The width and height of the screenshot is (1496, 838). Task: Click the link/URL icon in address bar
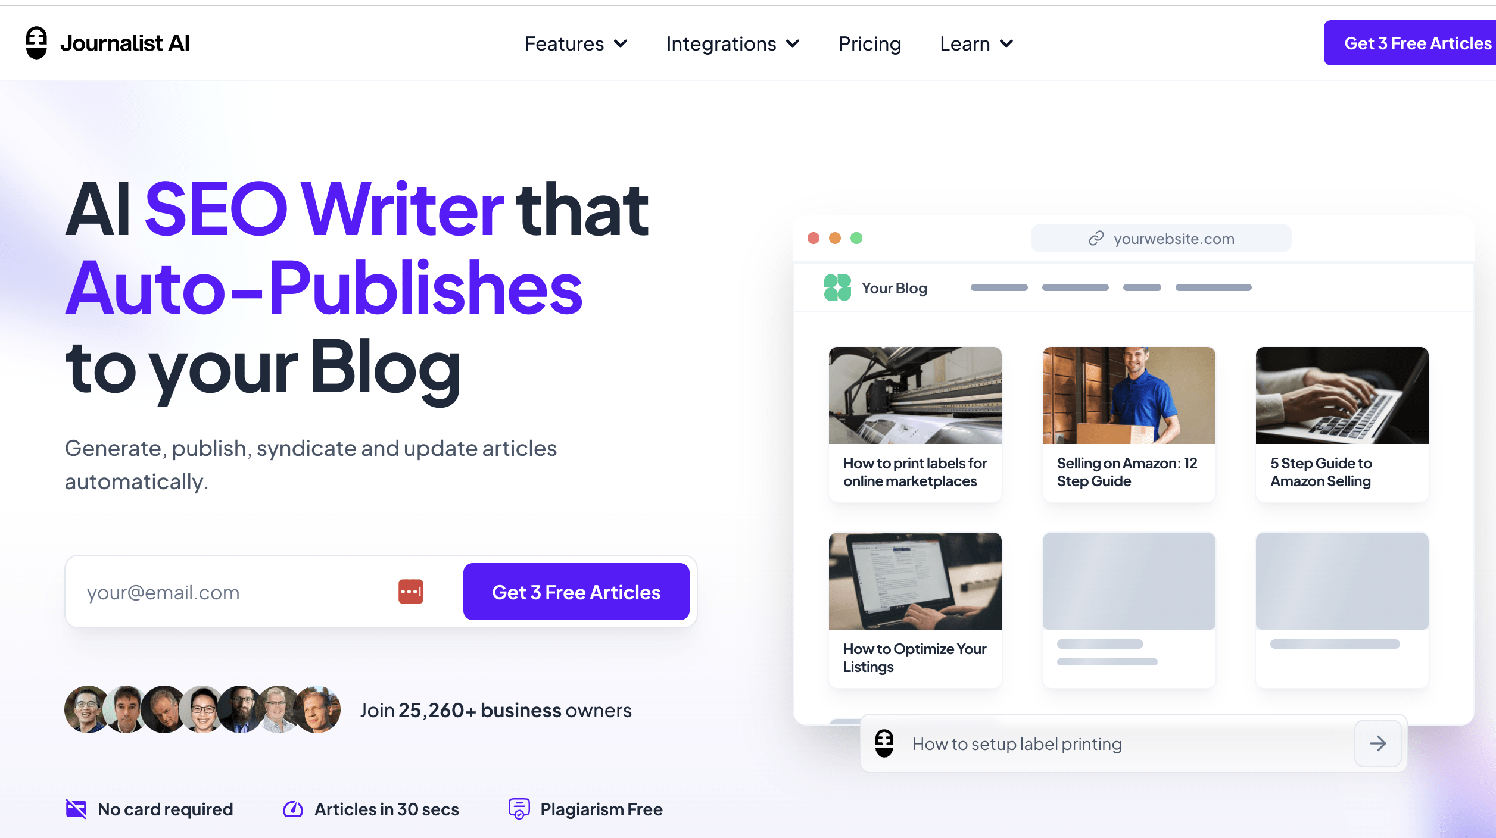point(1095,238)
